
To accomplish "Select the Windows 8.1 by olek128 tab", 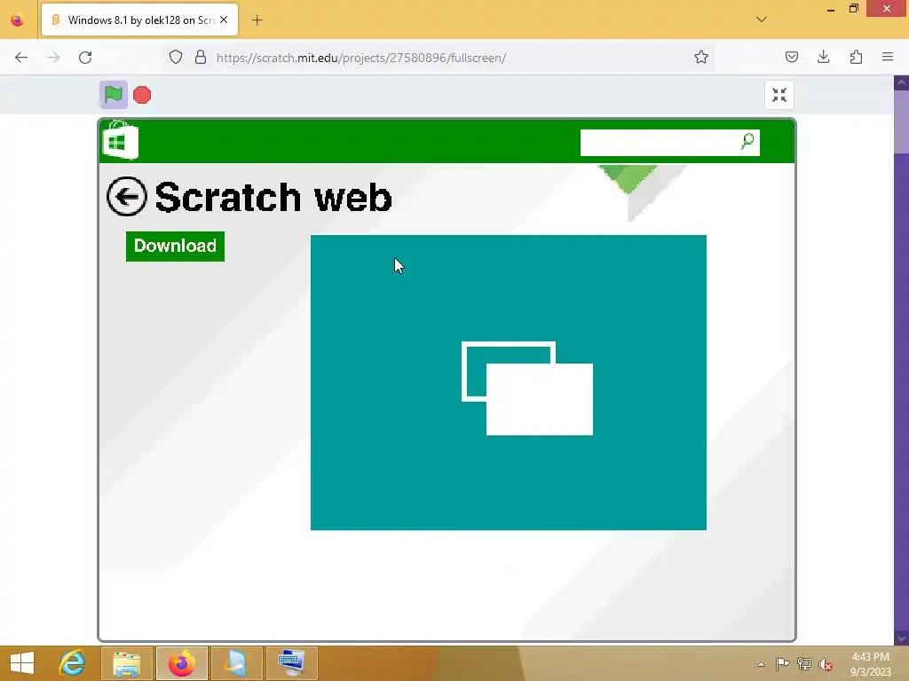I will click(139, 20).
